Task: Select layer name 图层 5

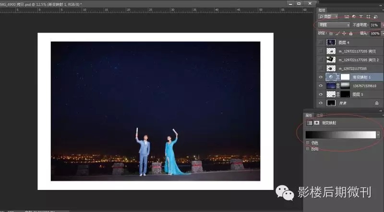Action: click(358, 94)
